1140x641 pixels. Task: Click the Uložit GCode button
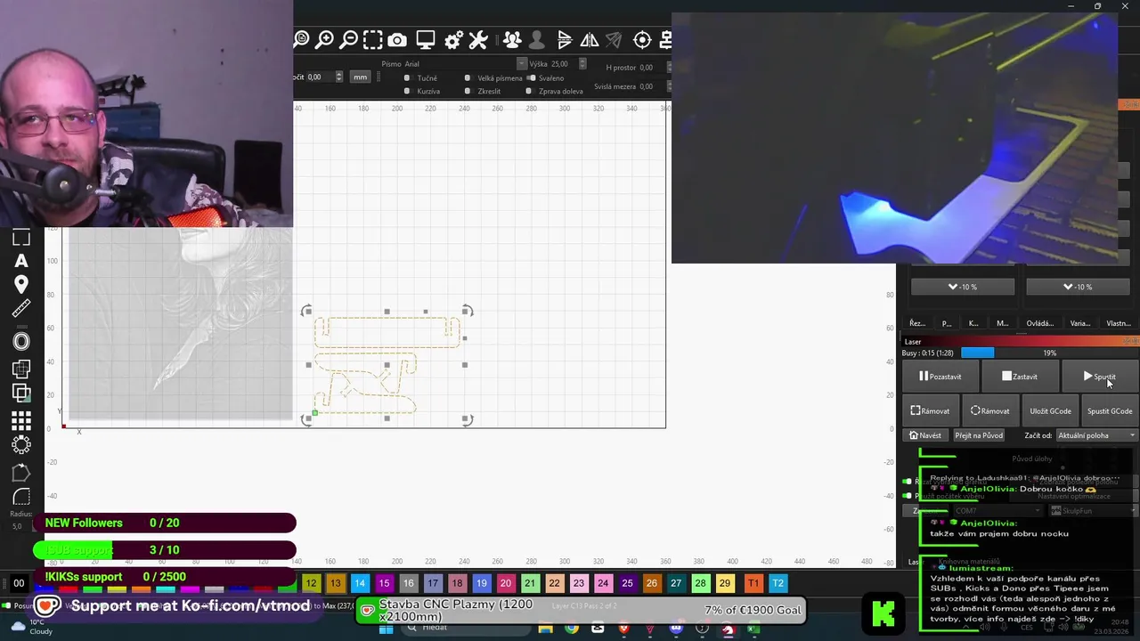point(1050,411)
